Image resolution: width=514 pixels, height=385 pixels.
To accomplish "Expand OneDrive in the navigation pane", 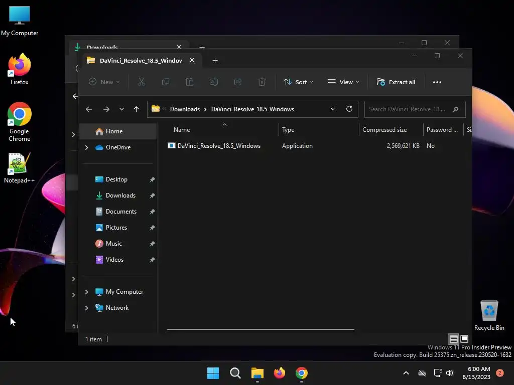I will (x=86, y=148).
